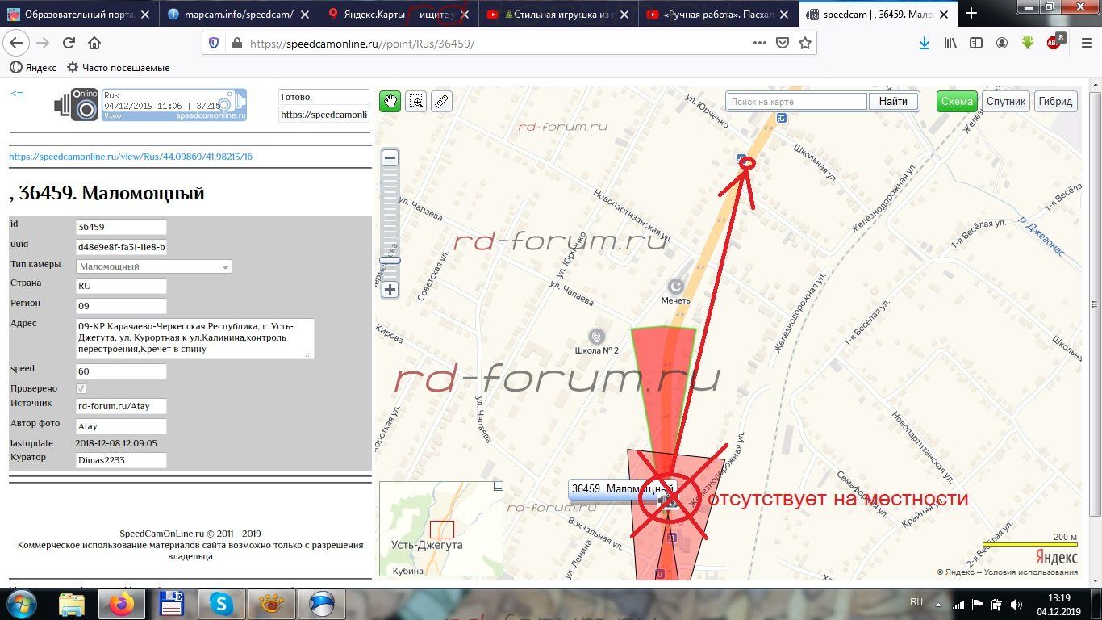Activate the zoom-to-selection magnifier tool
Viewport: 1102px width, 620px height.
[415, 101]
